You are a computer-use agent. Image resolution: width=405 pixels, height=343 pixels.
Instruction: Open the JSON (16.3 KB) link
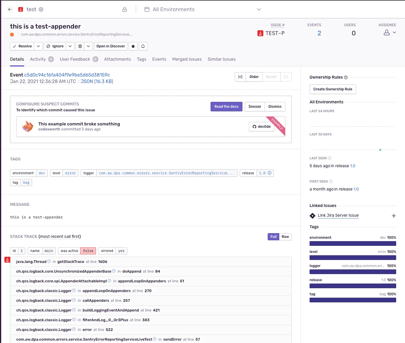click(97, 82)
